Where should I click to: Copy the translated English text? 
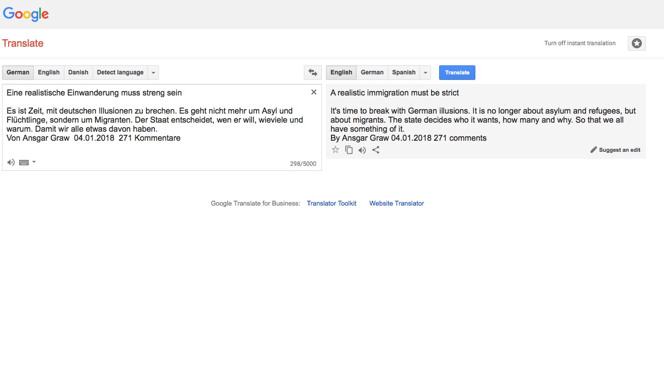click(x=349, y=150)
